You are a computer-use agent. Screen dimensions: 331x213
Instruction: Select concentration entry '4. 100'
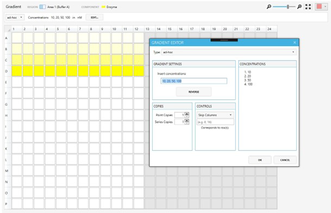point(248,84)
